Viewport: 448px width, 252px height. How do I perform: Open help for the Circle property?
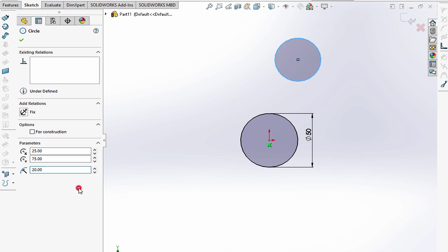tap(96, 31)
